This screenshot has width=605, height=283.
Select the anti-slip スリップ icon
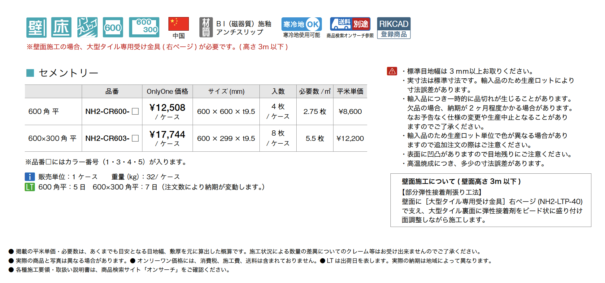click(x=87, y=28)
